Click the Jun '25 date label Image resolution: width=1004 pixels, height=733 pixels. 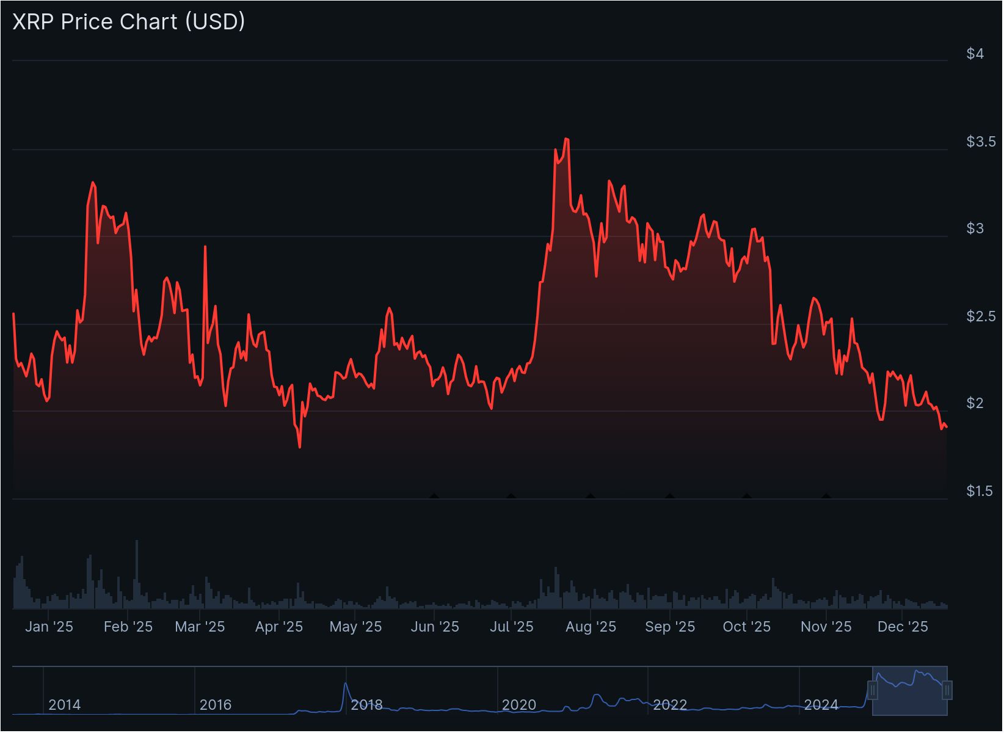coord(435,627)
